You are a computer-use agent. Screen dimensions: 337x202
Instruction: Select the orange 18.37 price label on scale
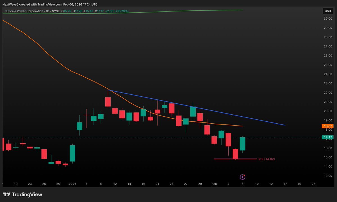tap(327, 126)
